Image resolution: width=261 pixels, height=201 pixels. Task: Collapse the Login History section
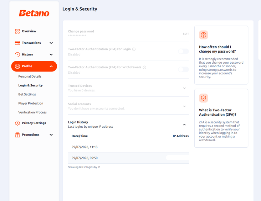pyautogui.click(x=184, y=125)
